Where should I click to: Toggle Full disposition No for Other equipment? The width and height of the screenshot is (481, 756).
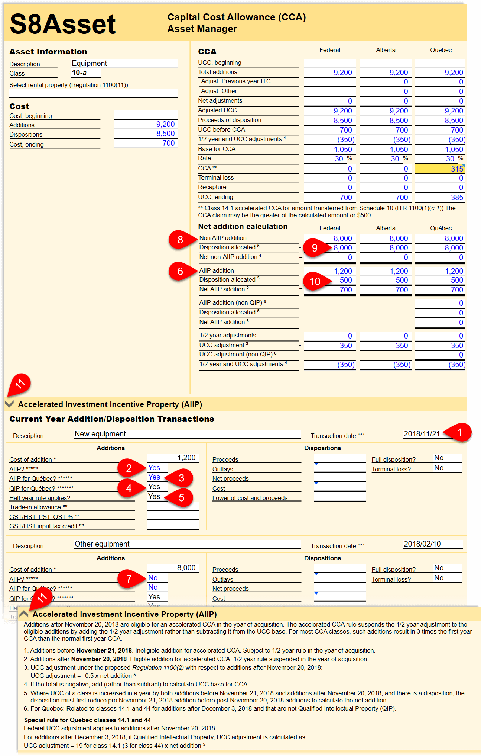448,568
